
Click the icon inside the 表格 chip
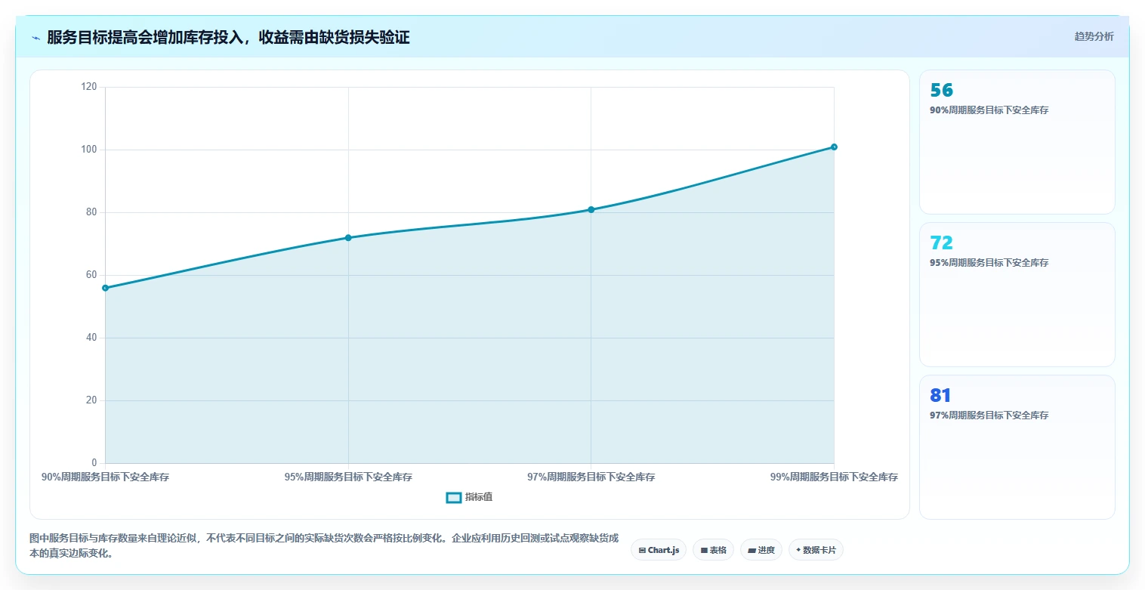point(704,551)
